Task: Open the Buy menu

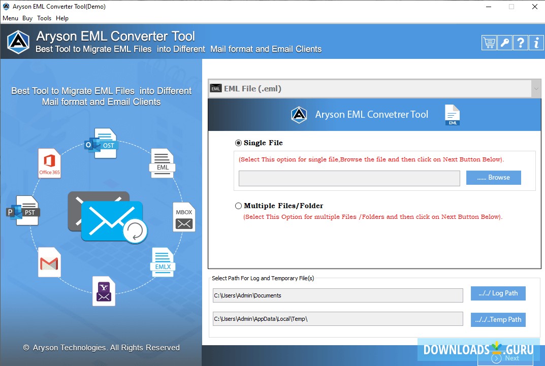Action: 27,18
